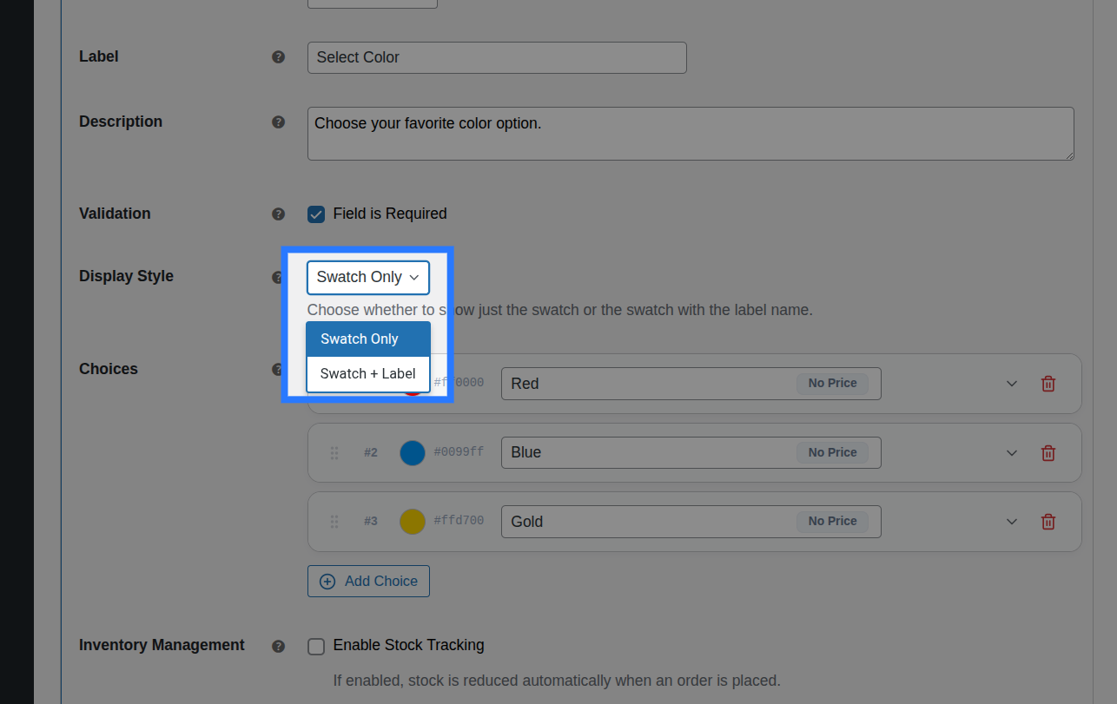Click No Price badge on Blue
Screen dimensions: 1117x704
832,453
